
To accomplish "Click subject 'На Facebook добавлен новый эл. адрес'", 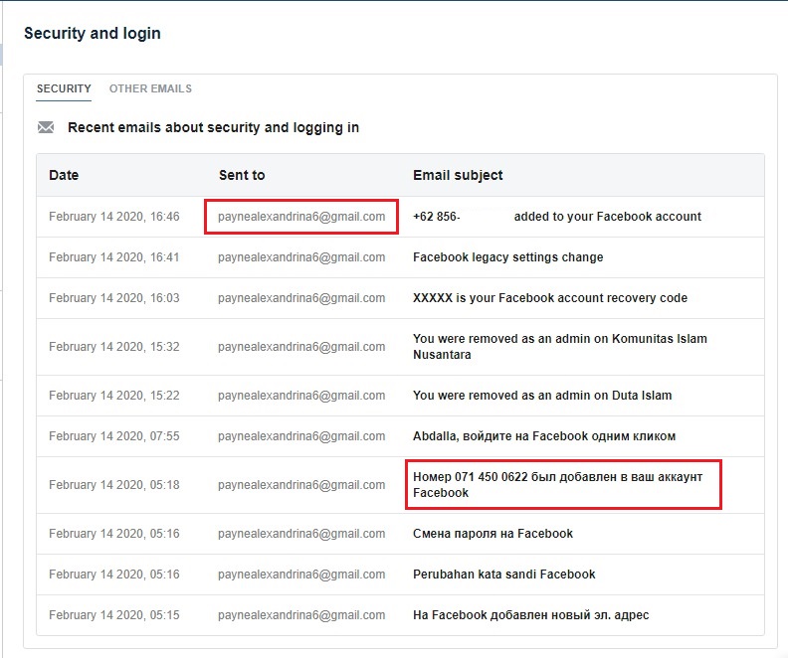I will point(531,615).
